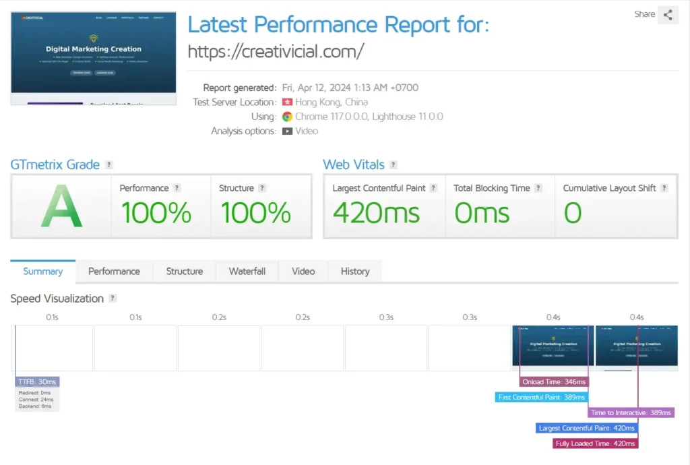Click the 420ms Web Vitals value

click(376, 213)
